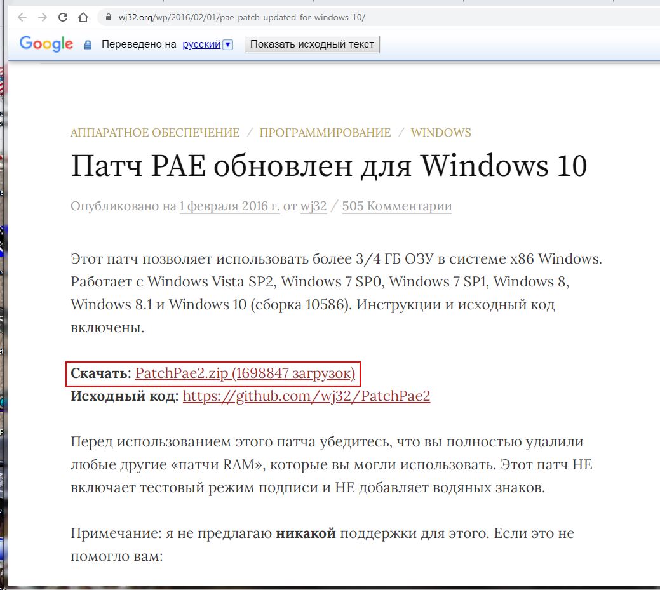Open the browser home page icon
Screen dimensions: 660x590
click(x=83, y=17)
